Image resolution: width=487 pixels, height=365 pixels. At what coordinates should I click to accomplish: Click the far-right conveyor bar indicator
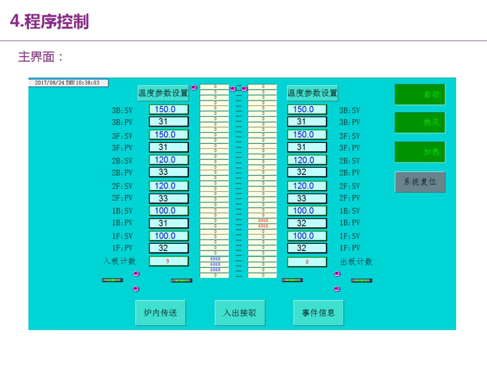tap(361, 280)
